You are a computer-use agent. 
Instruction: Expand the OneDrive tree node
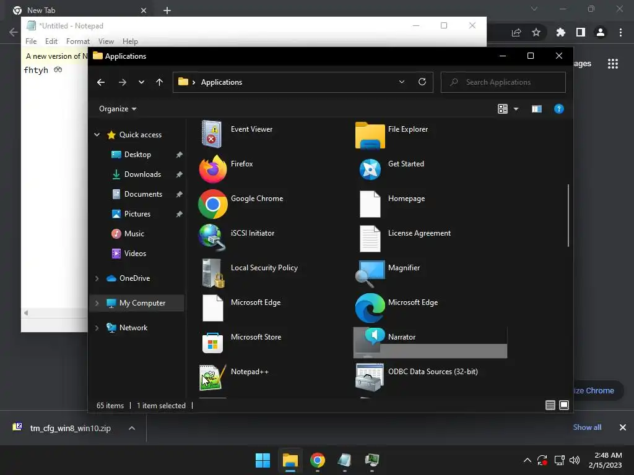point(97,278)
